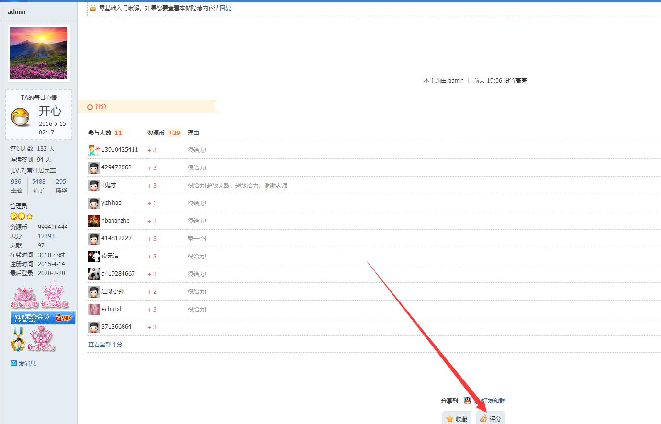
Task: Click the 回复 link for hidden content
Action: (x=225, y=8)
